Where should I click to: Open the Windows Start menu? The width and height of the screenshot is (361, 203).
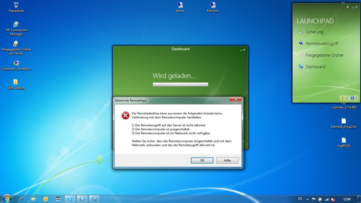[x=7, y=199]
